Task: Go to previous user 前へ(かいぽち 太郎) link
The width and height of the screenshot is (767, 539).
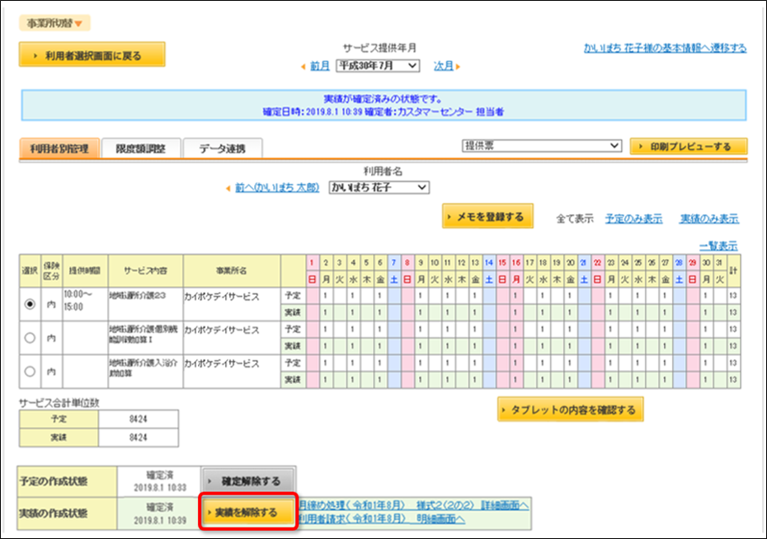Action: coord(277,188)
